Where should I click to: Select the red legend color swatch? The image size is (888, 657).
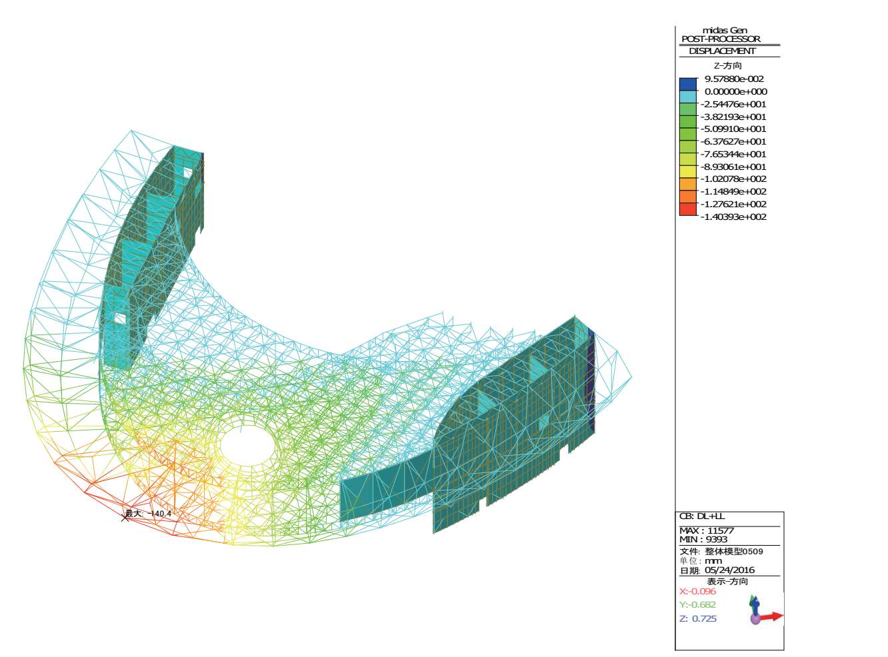point(687,209)
